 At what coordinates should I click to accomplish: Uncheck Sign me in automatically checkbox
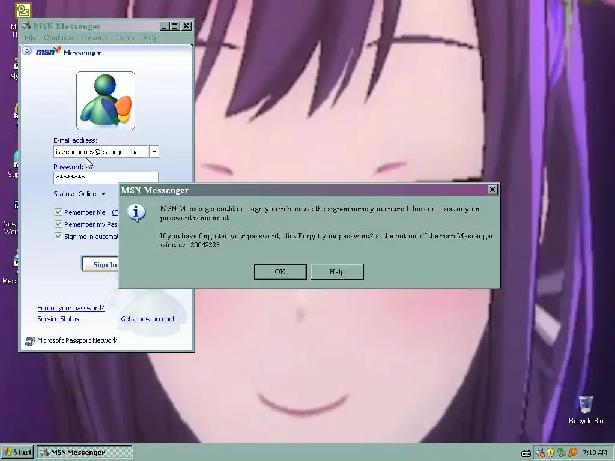coord(58,237)
